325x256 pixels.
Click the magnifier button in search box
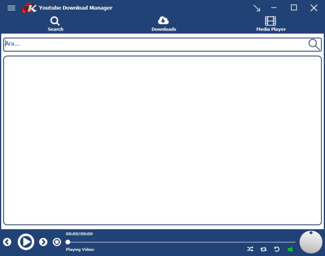[314, 44]
